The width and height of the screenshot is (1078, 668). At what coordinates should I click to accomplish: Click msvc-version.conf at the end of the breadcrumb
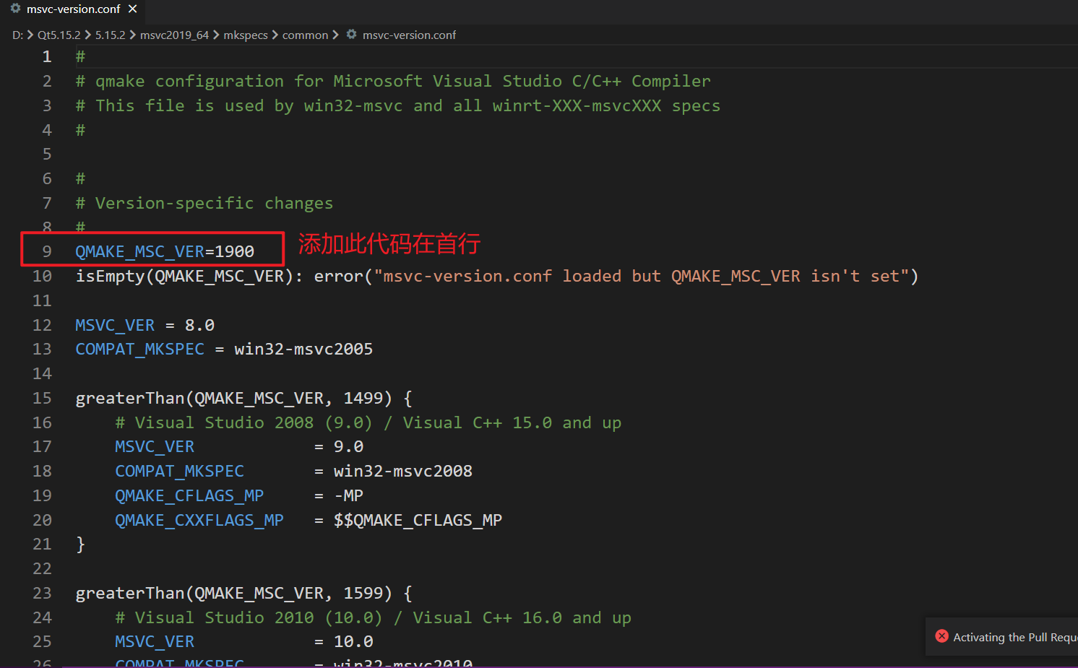click(410, 34)
